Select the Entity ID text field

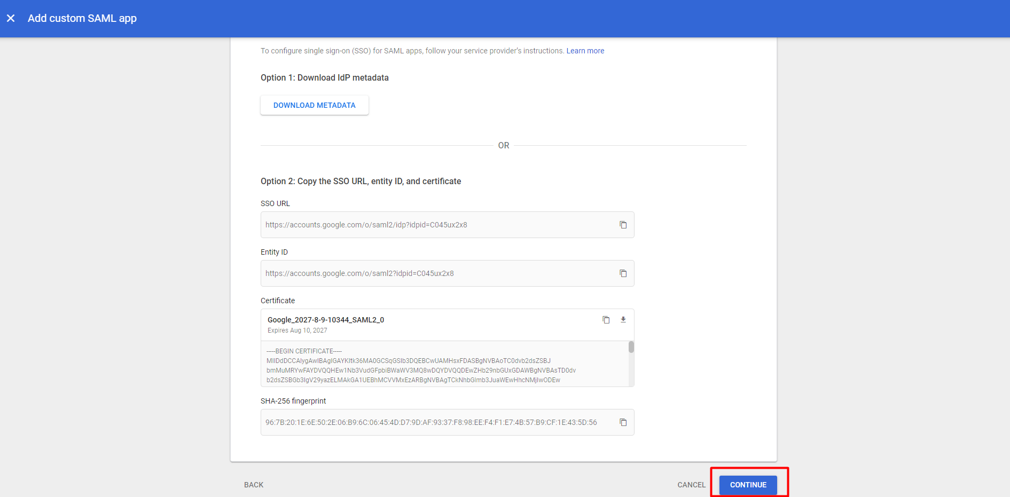427,273
